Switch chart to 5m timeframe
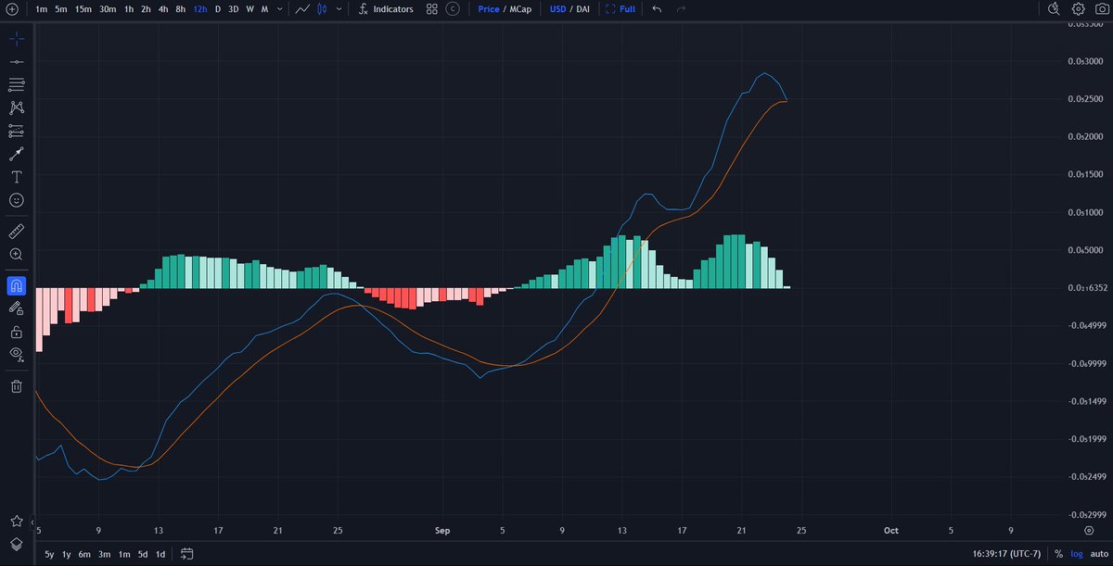This screenshot has width=1113, height=566. tap(60, 9)
